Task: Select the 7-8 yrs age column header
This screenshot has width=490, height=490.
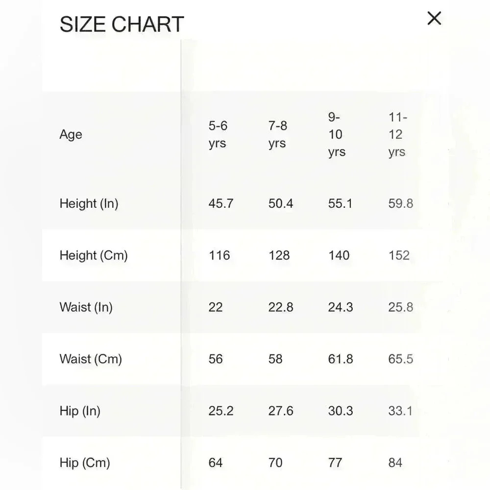Action: tap(277, 135)
